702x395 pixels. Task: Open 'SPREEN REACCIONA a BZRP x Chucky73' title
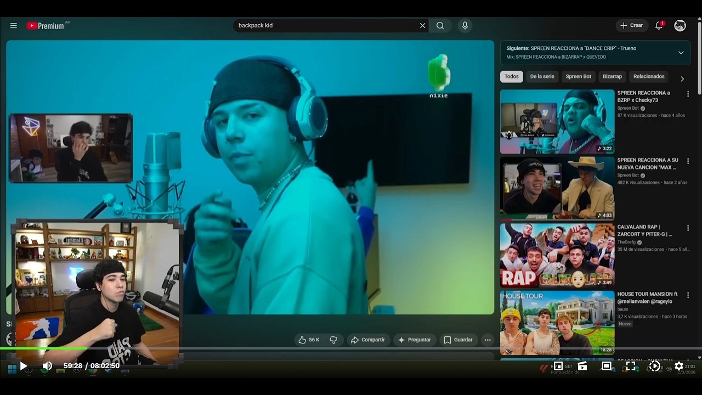click(643, 97)
